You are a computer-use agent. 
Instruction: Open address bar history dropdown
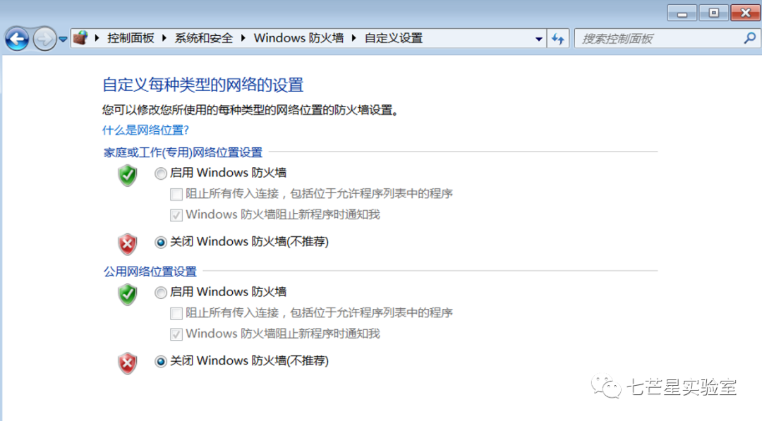tap(538, 39)
